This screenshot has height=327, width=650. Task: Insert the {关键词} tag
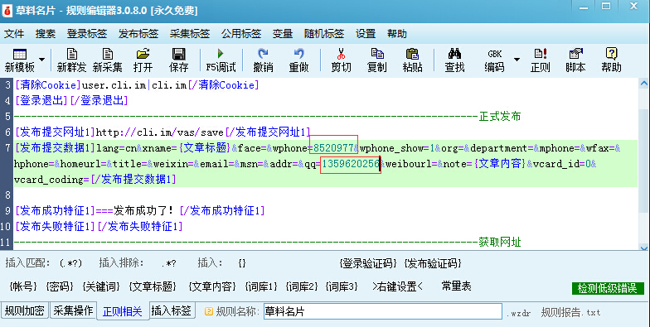tap(101, 286)
